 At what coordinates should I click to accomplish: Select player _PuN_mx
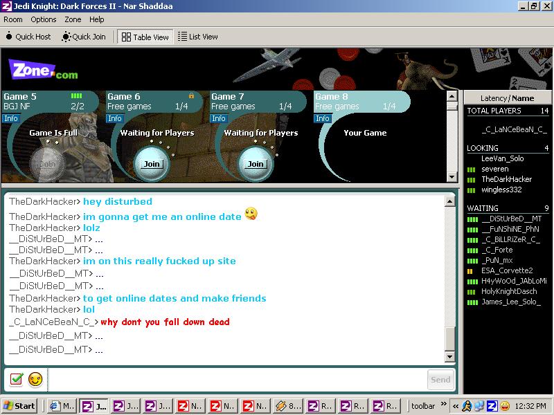[x=497, y=261]
